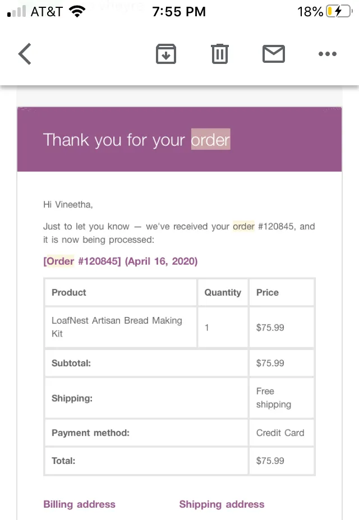Tap the Subtotal row label
This screenshot has width=359, height=520.
[71, 363]
